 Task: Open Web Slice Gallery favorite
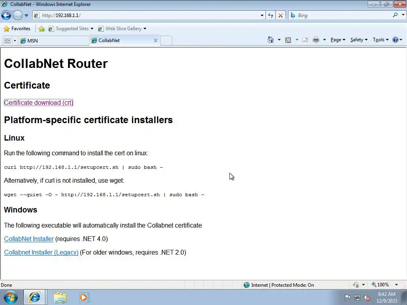tap(122, 29)
